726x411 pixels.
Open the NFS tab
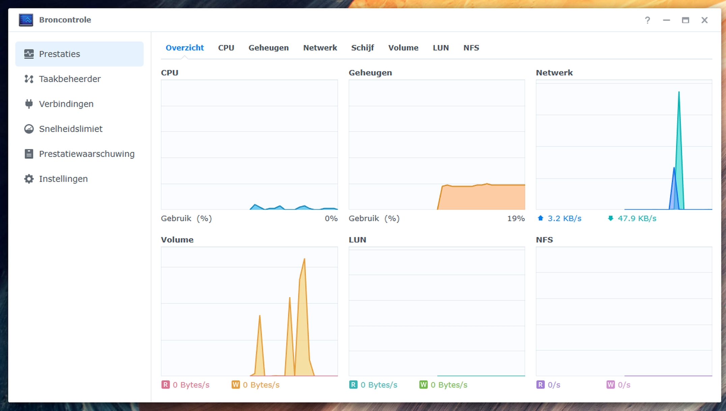pyautogui.click(x=471, y=48)
